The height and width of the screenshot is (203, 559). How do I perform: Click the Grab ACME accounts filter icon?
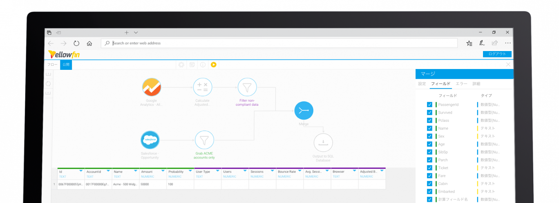pos(204,140)
